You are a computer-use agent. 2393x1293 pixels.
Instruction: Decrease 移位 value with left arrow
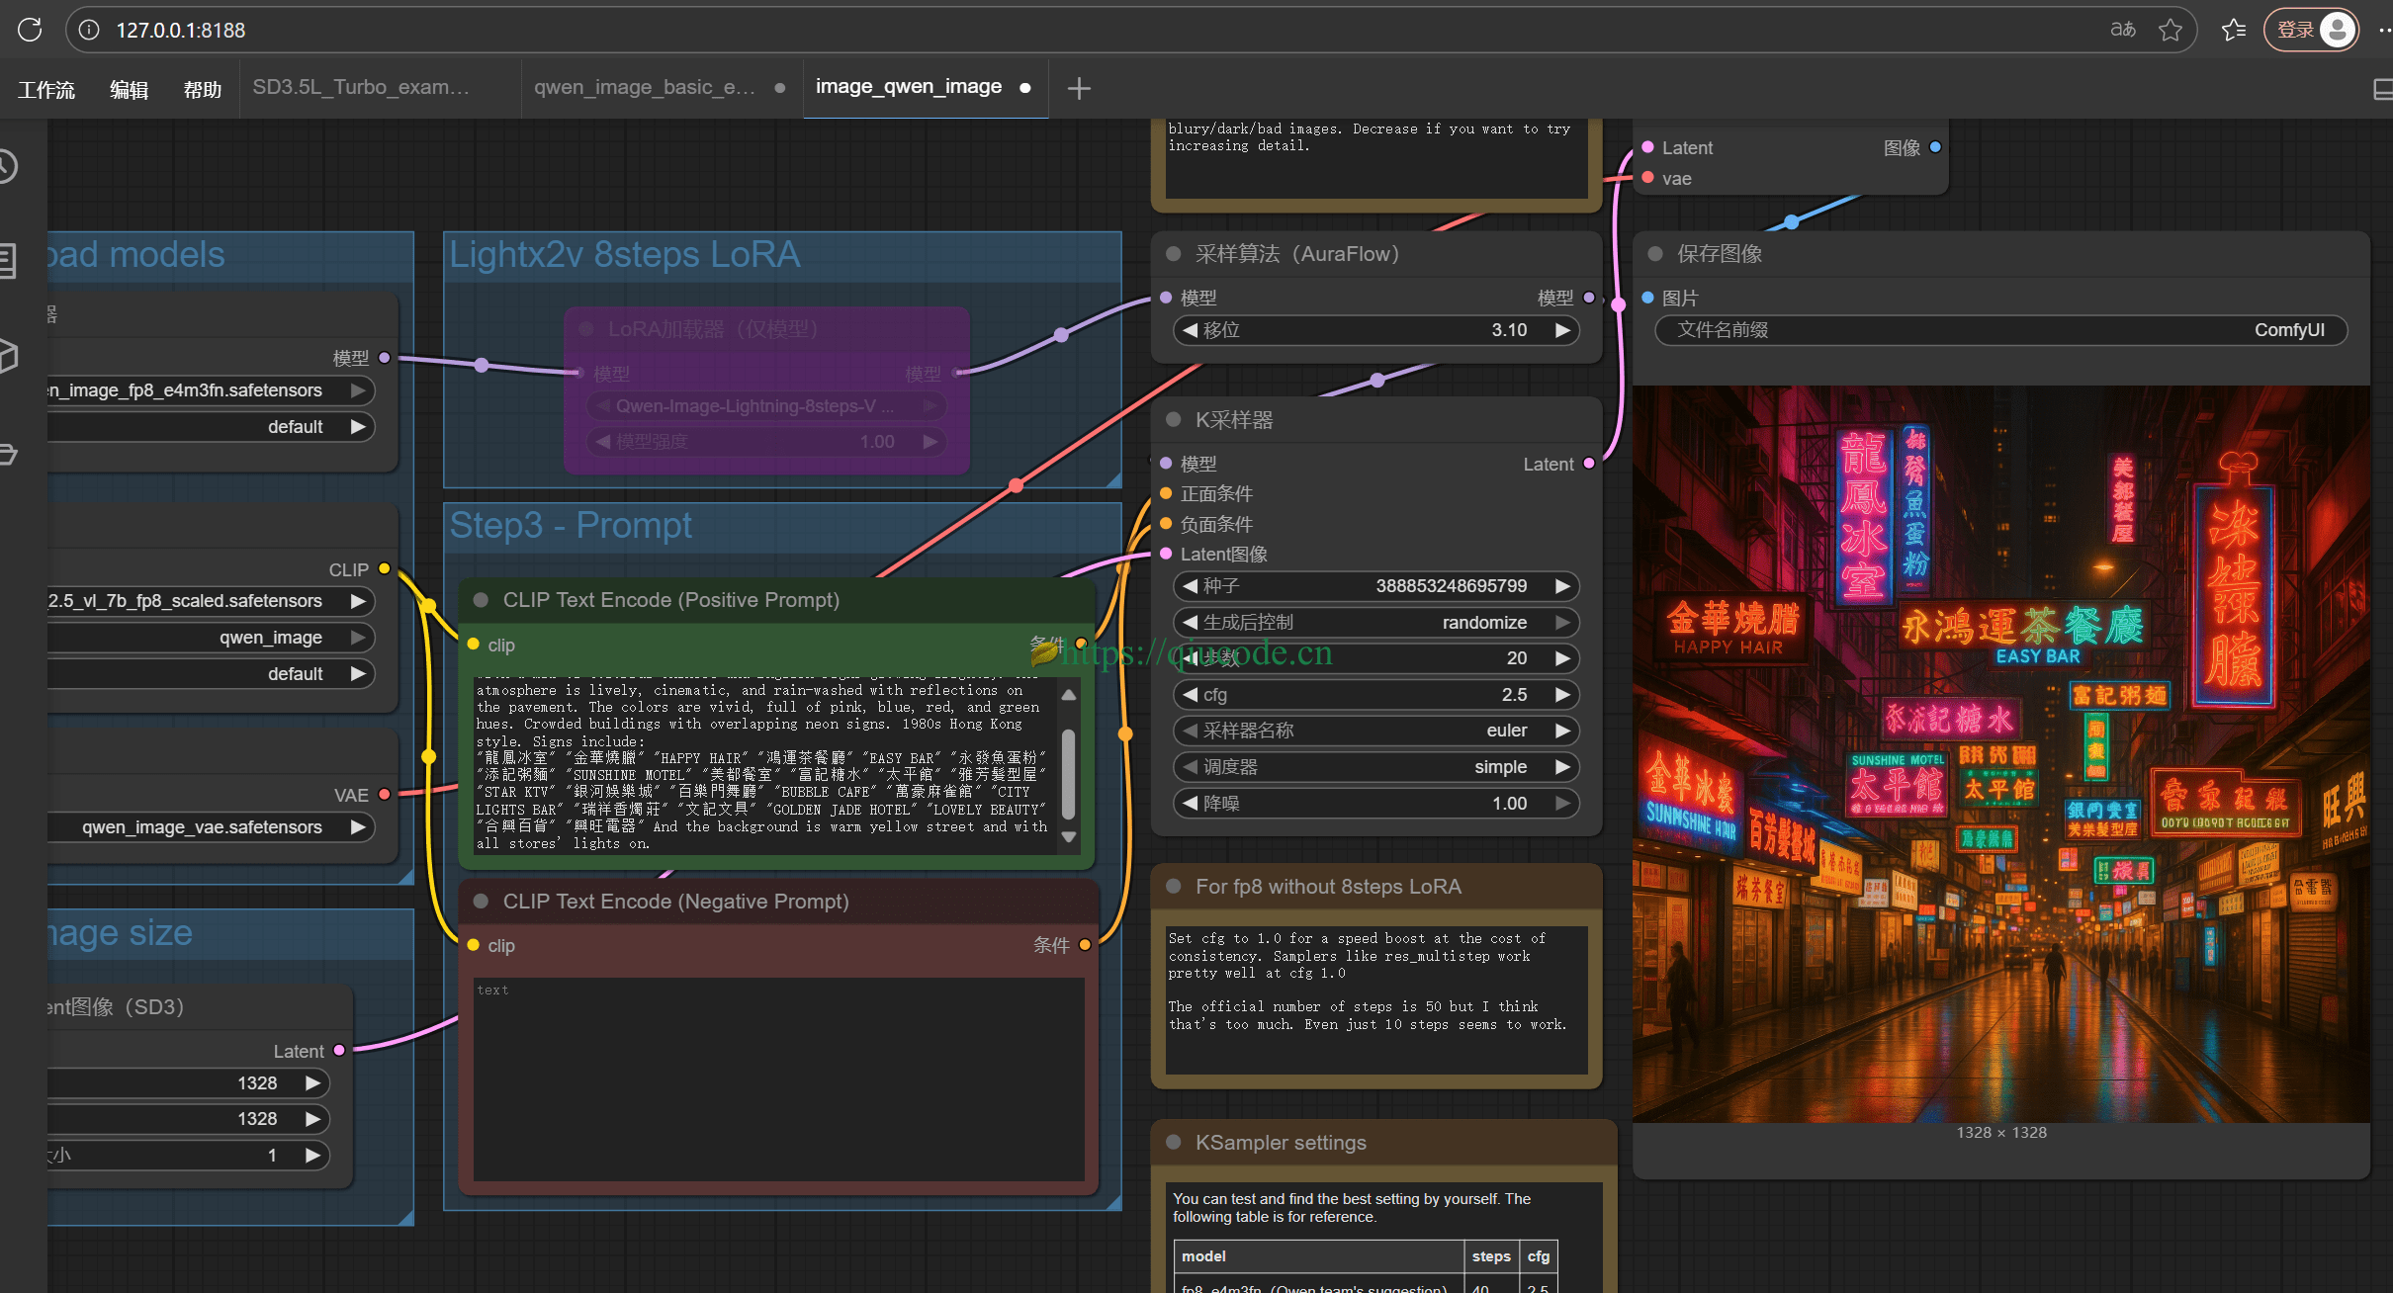tap(1190, 330)
